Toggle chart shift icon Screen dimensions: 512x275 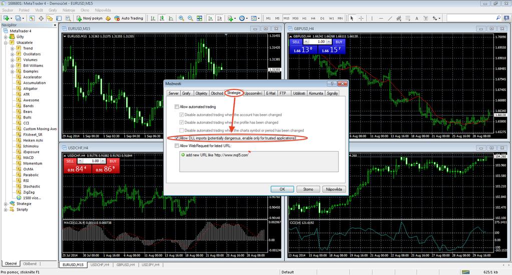click(x=220, y=18)
